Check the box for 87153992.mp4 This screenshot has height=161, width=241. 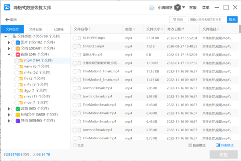tap(75, 38)
